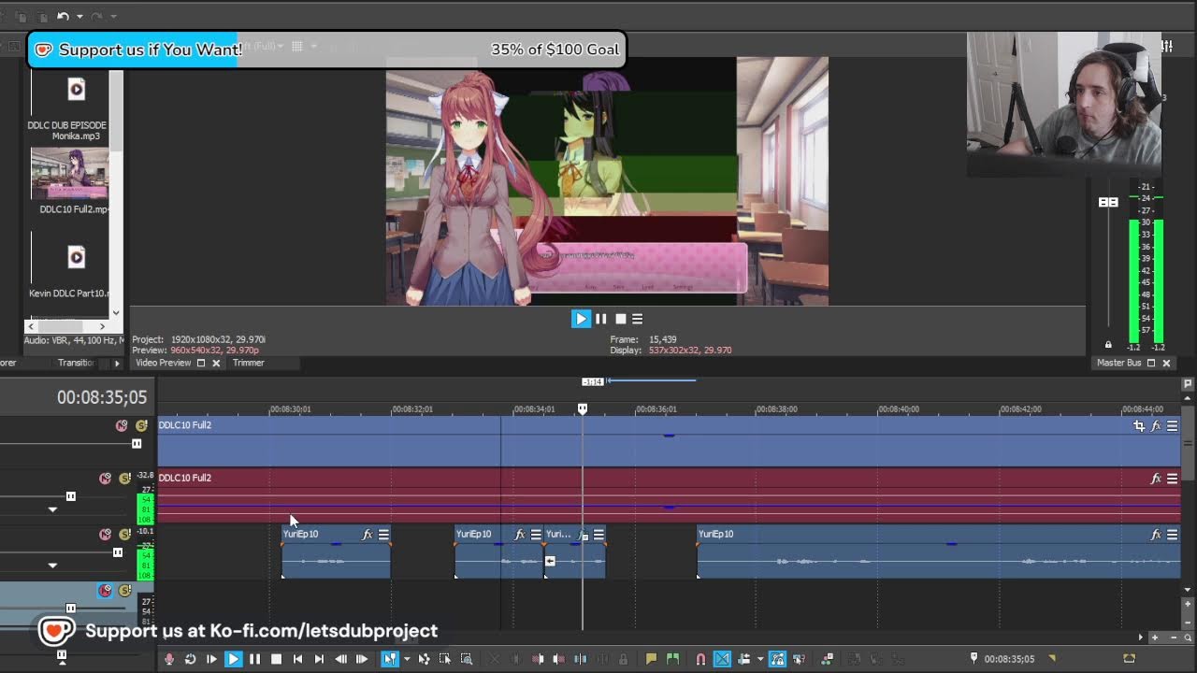Go to project end in transport bar
Image resolution: width=1197 pixels, height=673 pixels.
click(319, 659)
